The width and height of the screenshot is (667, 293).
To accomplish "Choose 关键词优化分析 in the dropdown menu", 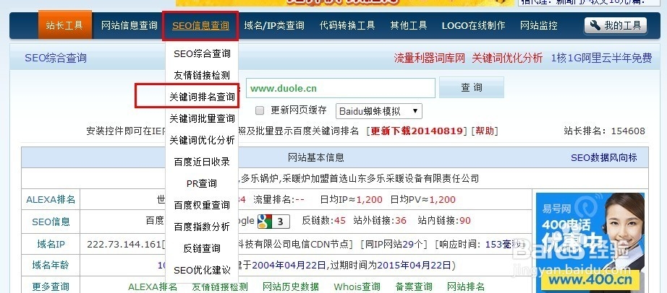I will pos(202,140).
